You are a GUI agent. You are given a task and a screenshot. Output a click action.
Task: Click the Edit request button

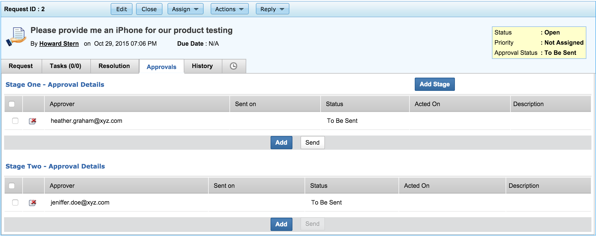(122, 9)
